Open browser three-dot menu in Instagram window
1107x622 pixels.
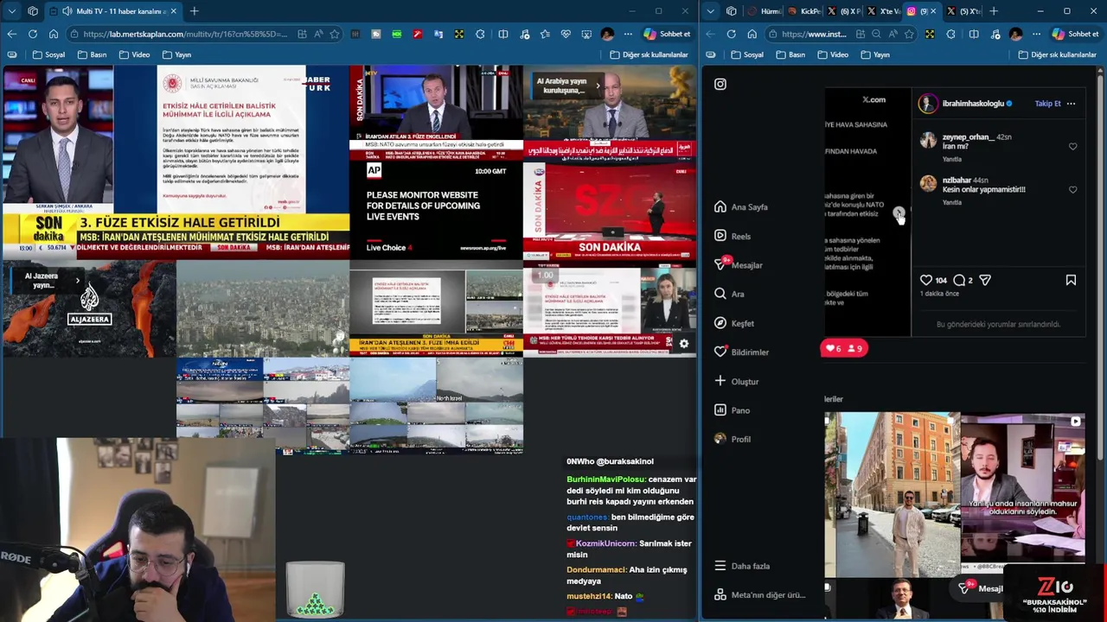[1037, 34]
